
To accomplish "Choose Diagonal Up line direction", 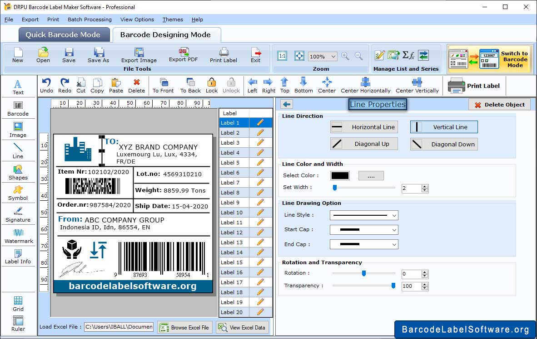I will click(364, 144).
